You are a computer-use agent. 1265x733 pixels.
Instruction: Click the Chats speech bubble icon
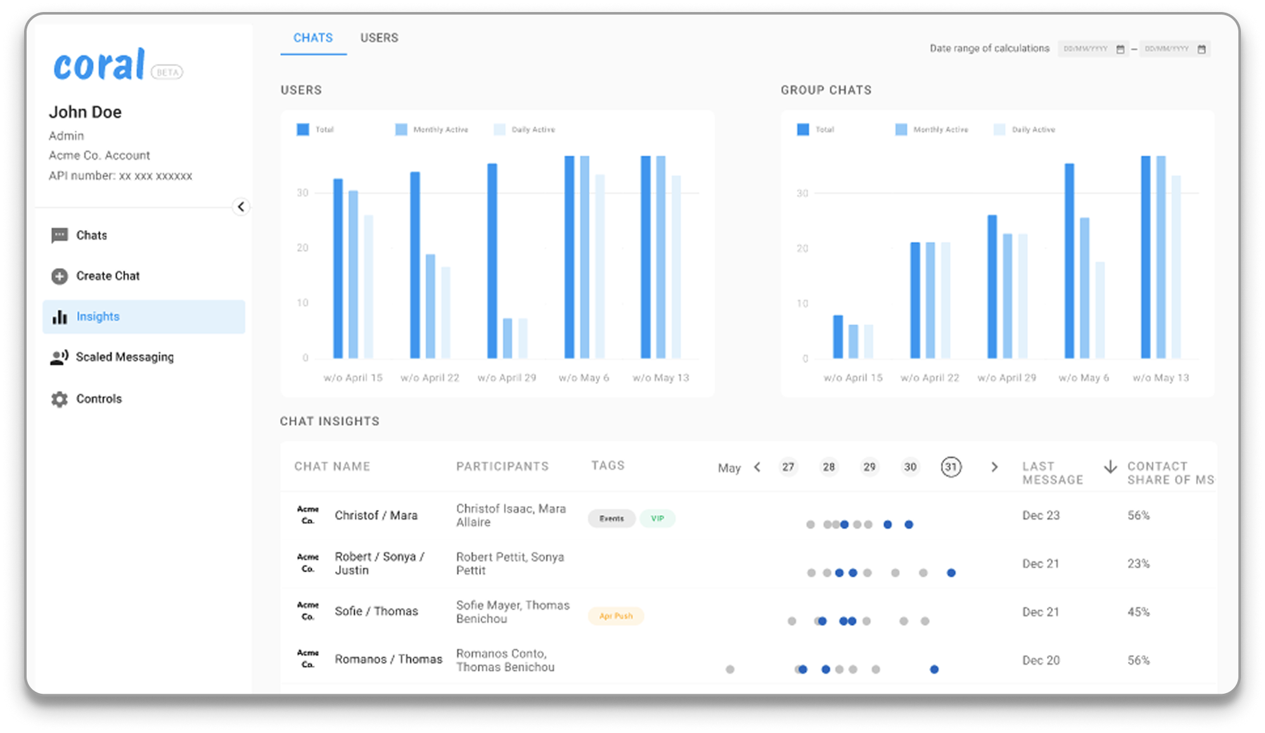60,236
